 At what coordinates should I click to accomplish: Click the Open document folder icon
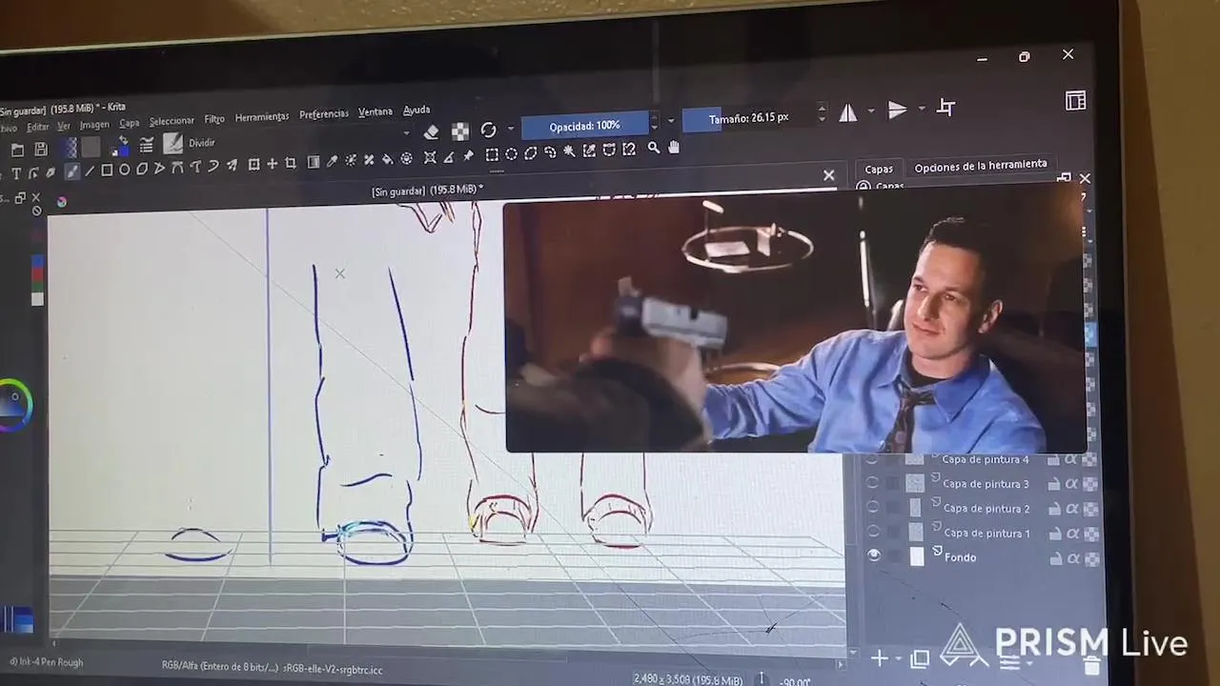click(x=18, y=150)
